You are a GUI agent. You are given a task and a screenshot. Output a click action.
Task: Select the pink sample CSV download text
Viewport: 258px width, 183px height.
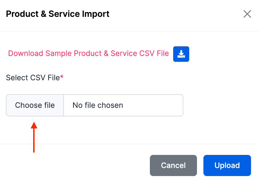[88, 54]
